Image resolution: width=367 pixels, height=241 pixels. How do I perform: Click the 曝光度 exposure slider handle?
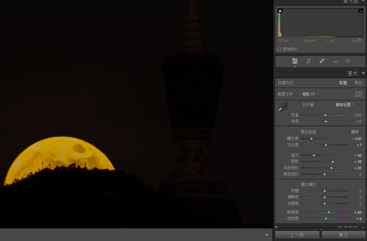pyautogui.click(x=311, y=139)
